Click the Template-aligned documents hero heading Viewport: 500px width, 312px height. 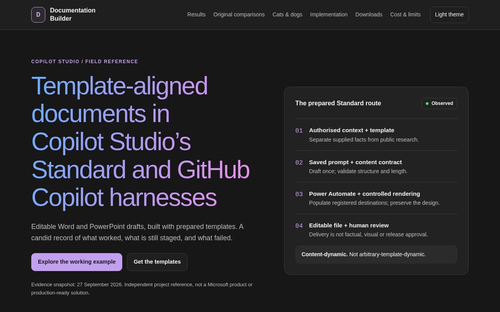click(141, 142)
